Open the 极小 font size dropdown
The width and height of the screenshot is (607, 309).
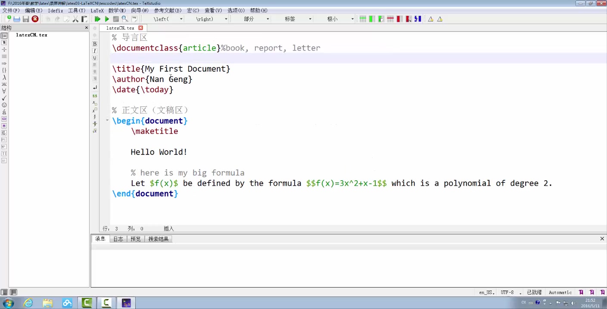[x=352, y=19]
